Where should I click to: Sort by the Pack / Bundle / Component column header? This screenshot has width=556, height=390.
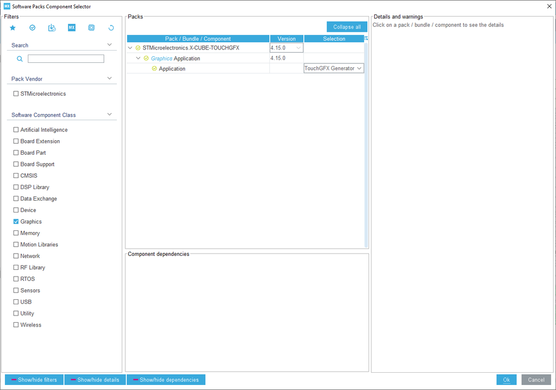click(x=198, y=38)
